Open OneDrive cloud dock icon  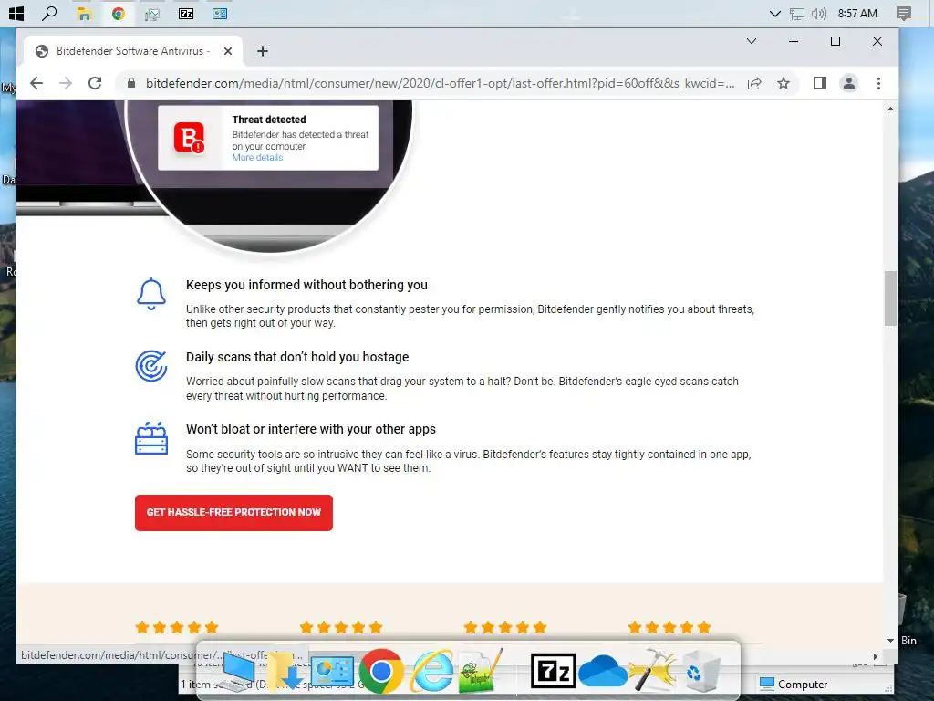point(603,671)
